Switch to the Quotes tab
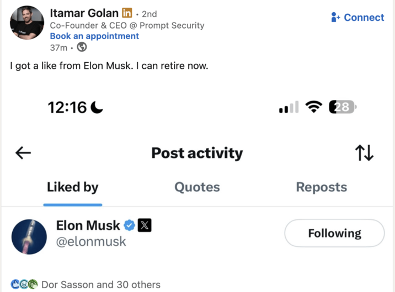395x292 pixels. click(197, 188)
